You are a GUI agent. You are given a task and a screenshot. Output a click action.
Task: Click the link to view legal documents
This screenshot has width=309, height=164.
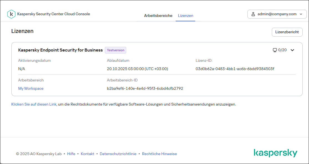point(34,104)
